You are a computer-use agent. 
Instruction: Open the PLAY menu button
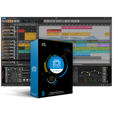point(6,21)
